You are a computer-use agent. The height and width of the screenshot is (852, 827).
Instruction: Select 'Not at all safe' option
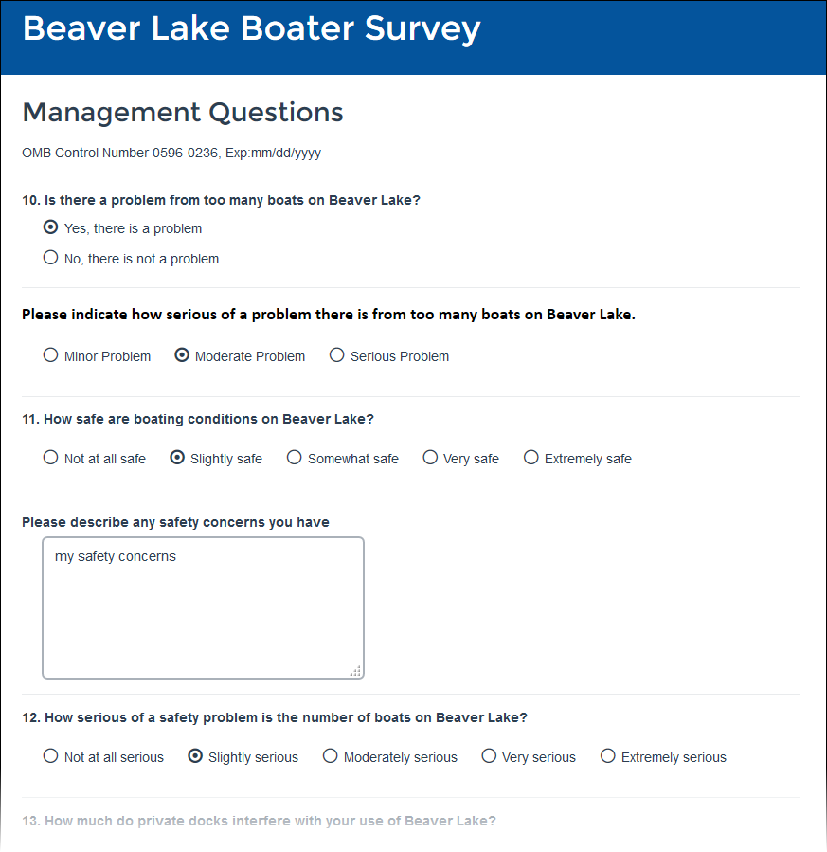(x=51, y=458)
